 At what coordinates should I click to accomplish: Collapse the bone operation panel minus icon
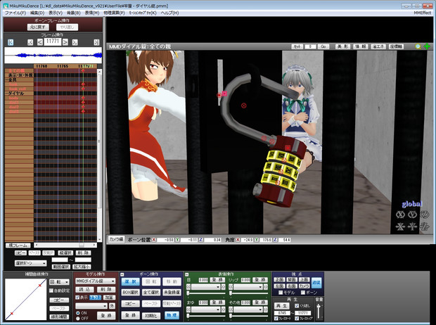pos(122,274)
